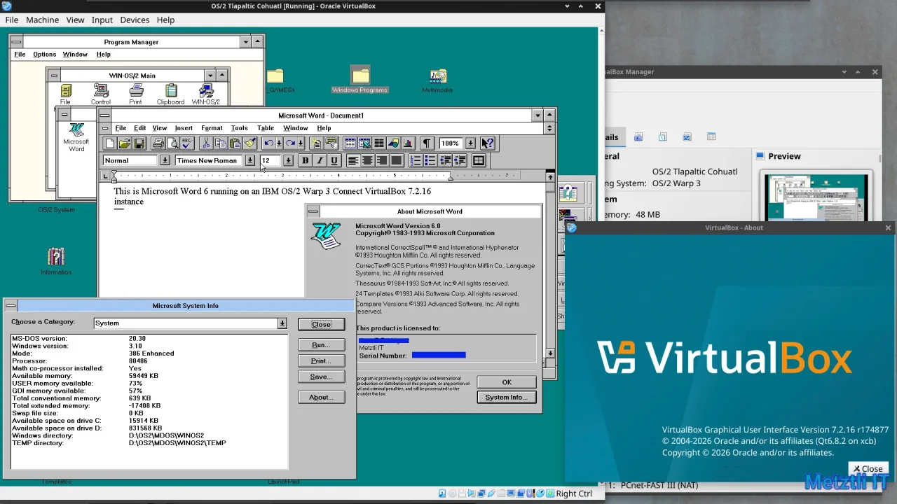Click OK in About Microsoft Word dialog

[x=507, y=382]
